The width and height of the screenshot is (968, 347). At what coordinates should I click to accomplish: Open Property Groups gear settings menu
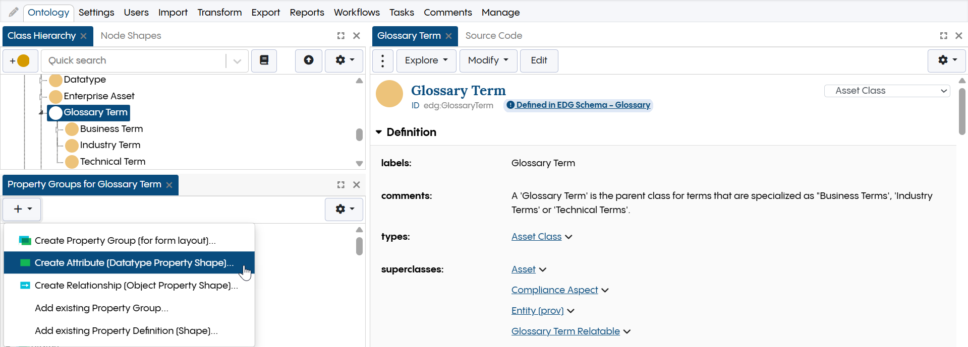[x=345, y=209]
